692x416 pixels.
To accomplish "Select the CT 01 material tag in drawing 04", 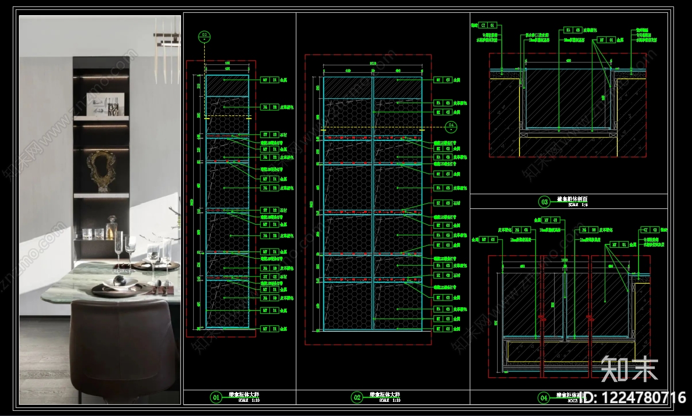I will click(x=650, y=230).
